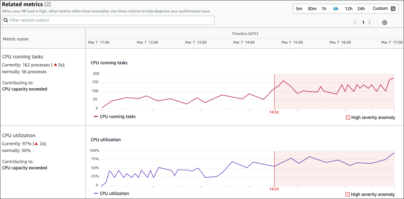Click the magnifier icon in the filter box
Image resolution: width=404 pixels, height=199 pixels.
(x=6, y=20)
